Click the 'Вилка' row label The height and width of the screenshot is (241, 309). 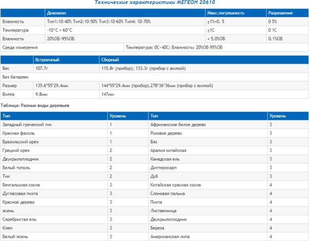pyautogui.click(x=8, y=94)
